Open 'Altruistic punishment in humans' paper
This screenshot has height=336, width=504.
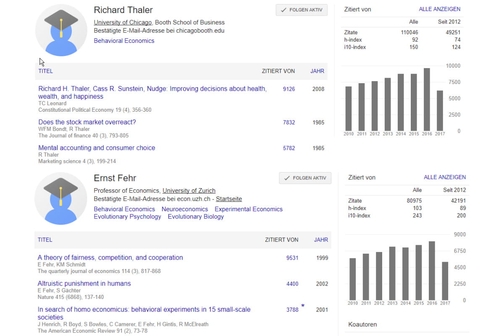coord(84,283)
